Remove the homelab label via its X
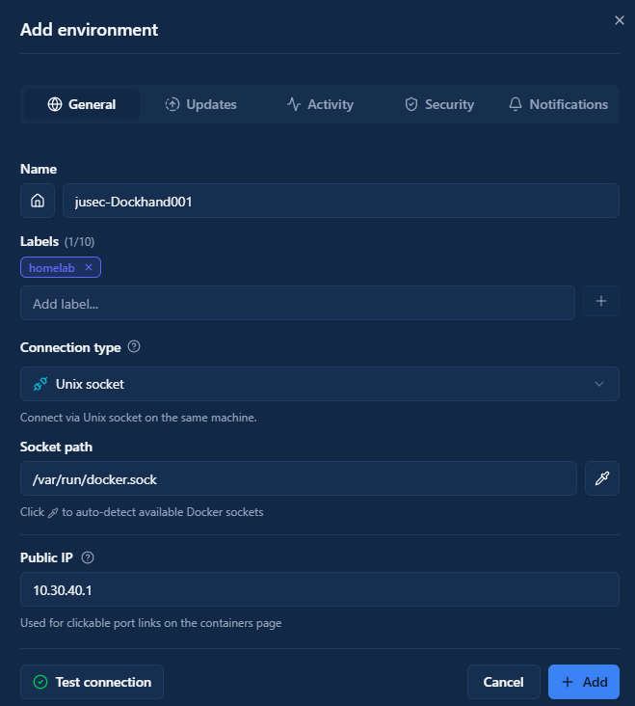 click(x=89, y=267)
